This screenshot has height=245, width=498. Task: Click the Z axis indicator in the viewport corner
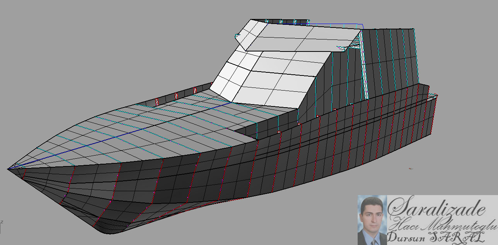2,222
